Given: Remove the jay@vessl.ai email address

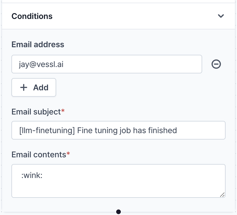Looking at the screenshot, I should pos(216,64).
